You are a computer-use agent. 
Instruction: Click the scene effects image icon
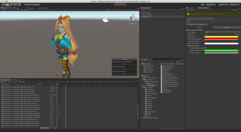point(28,10)
